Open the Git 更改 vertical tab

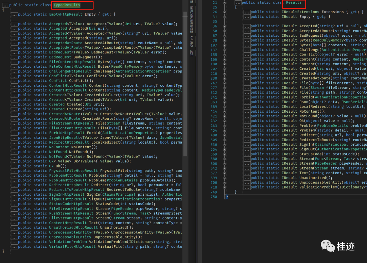click(192, 42)
